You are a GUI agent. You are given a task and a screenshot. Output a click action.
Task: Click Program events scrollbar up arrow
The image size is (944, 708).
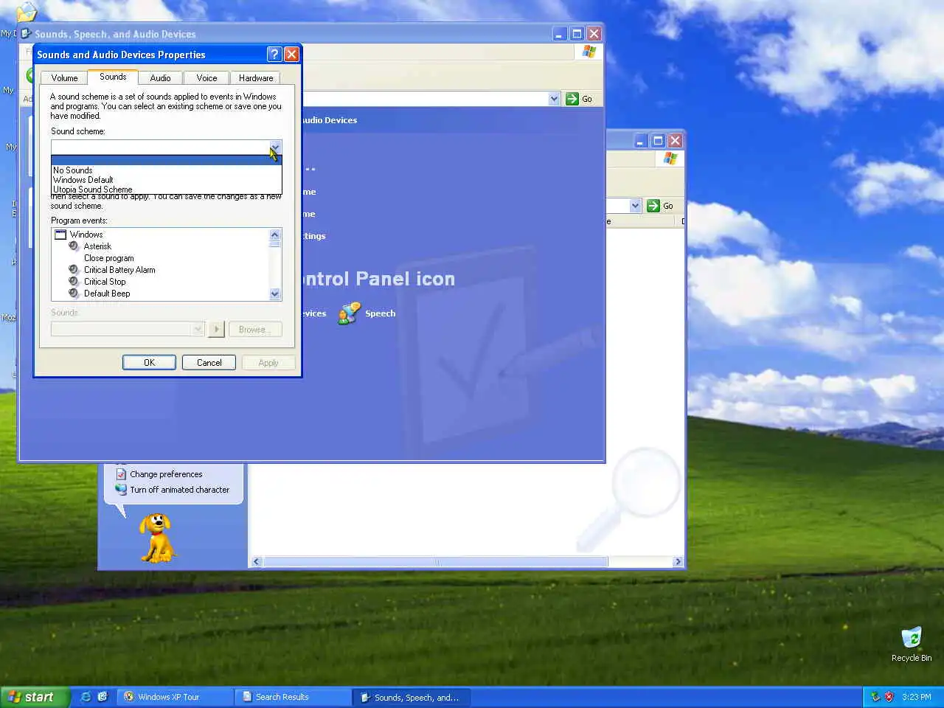[275, 235]
